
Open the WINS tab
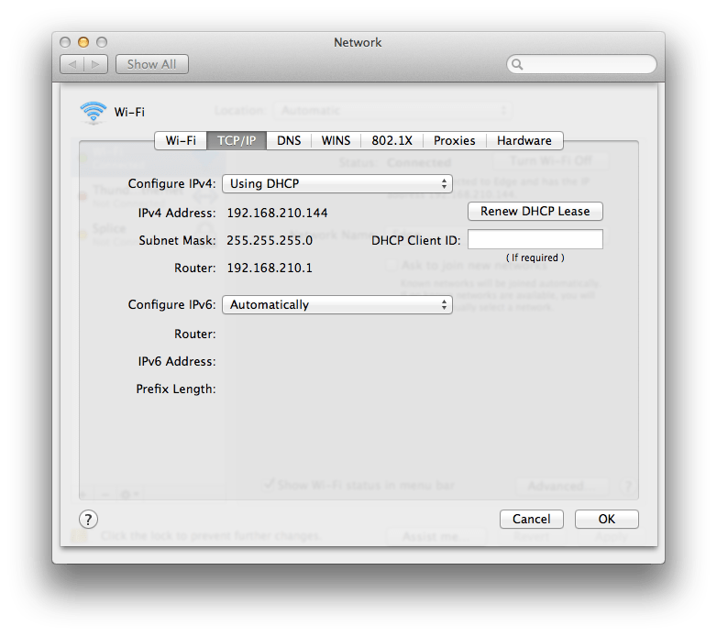tap(336, 140)
